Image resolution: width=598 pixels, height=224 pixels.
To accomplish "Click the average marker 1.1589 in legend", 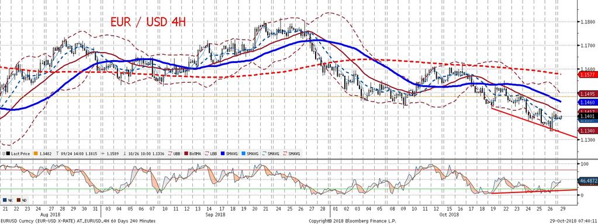I will (110, 153).
